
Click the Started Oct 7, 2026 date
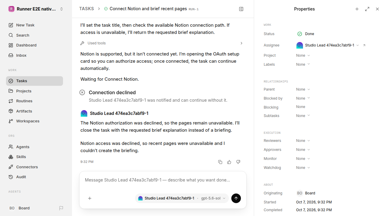tap(314, 202)
